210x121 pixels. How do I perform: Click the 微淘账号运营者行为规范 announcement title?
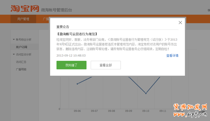[77, 34]
